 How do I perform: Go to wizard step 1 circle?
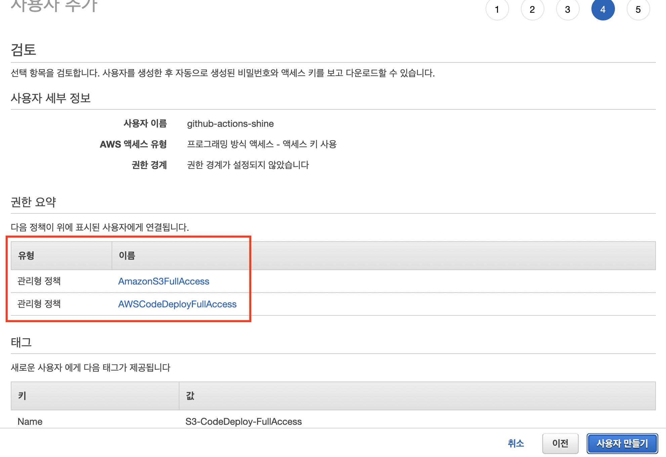coord(497,9)
